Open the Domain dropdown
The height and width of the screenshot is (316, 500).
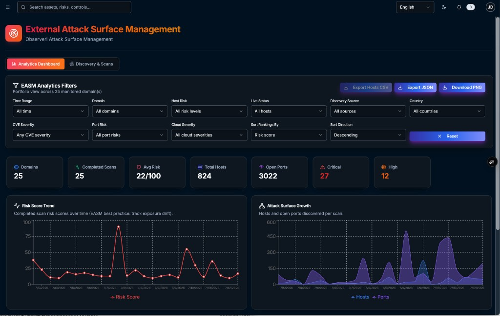click(130, 111)
